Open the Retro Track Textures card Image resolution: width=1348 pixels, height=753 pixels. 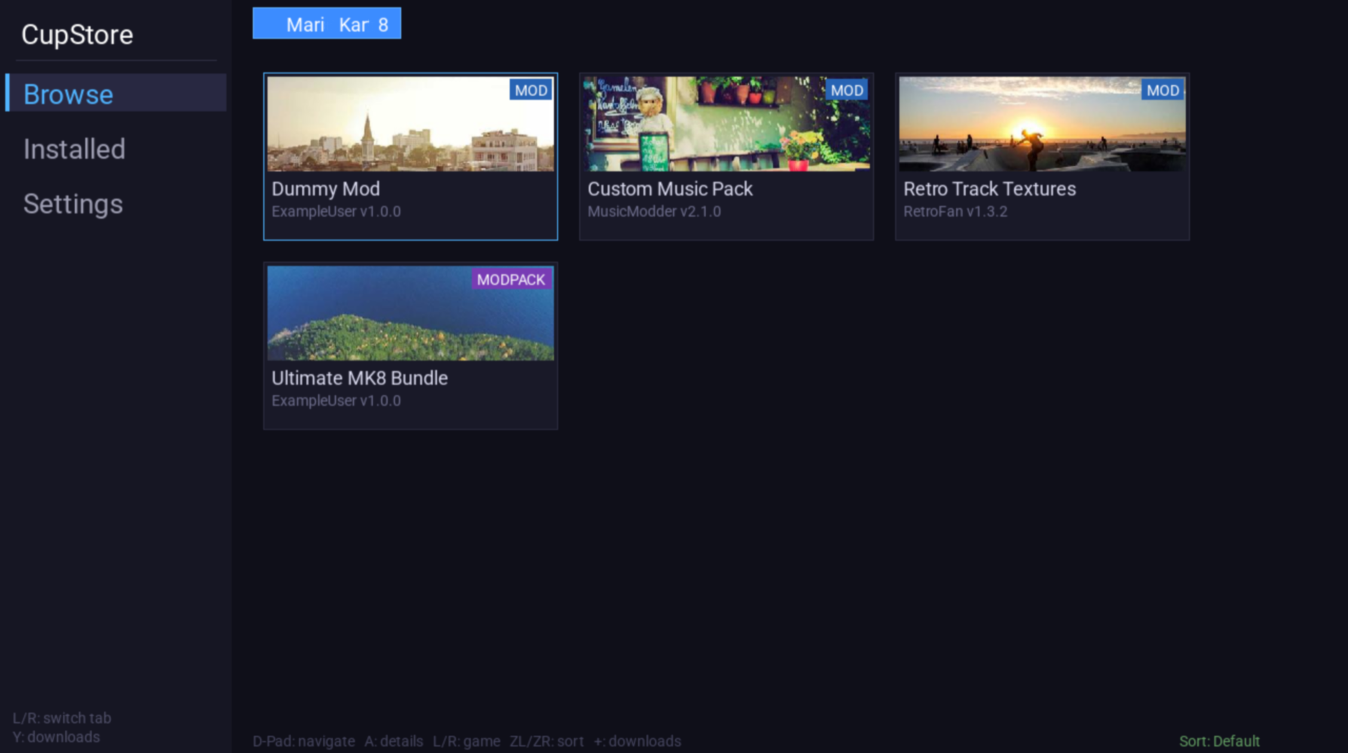click(x=1041, y=155)
